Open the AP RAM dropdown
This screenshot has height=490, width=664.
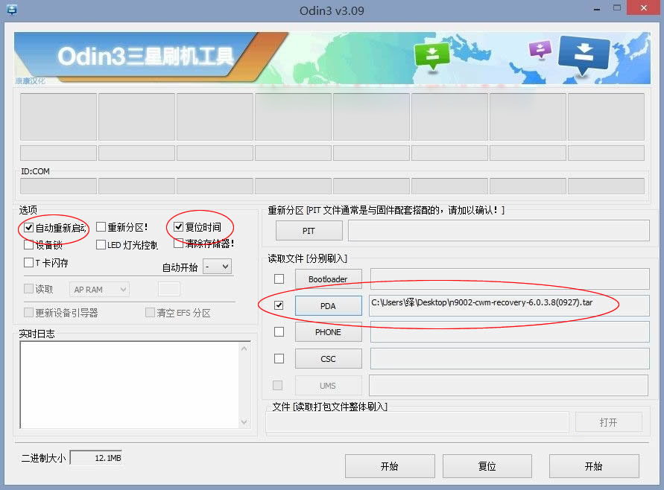pos(99,290)
